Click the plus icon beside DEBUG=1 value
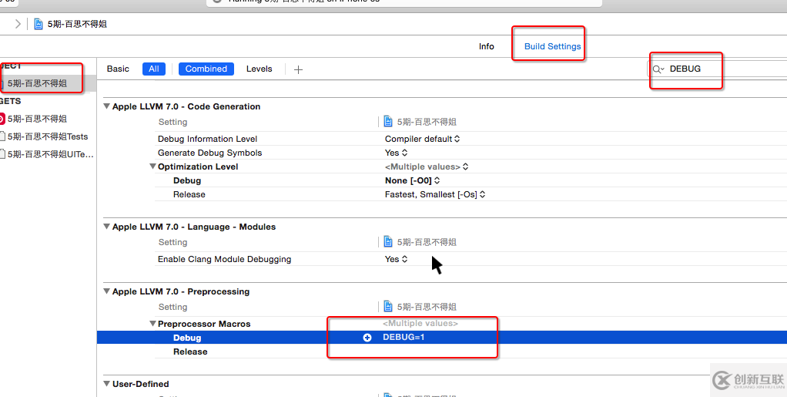The image size is (787, 397). point(367,338)
